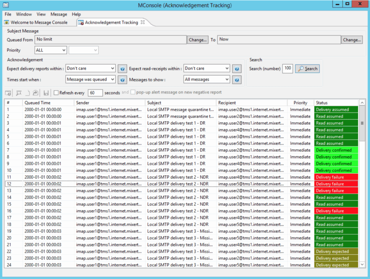The image size is (370, 279).
Task: Open the Help menu
Action: (x=76, y=14)
